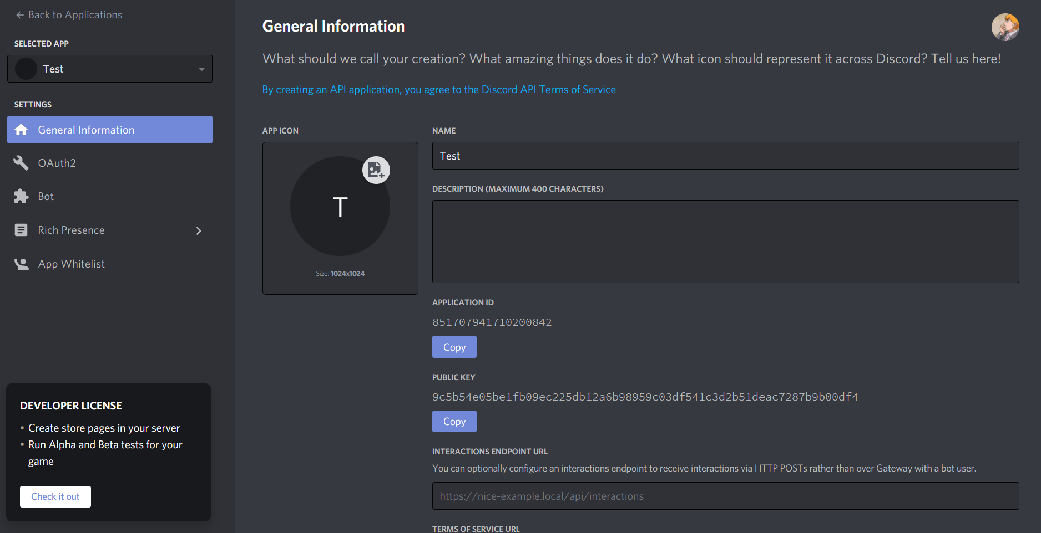Select the General Information settings item
This screenshot has width=1041, height=533.
click(110, 130)
